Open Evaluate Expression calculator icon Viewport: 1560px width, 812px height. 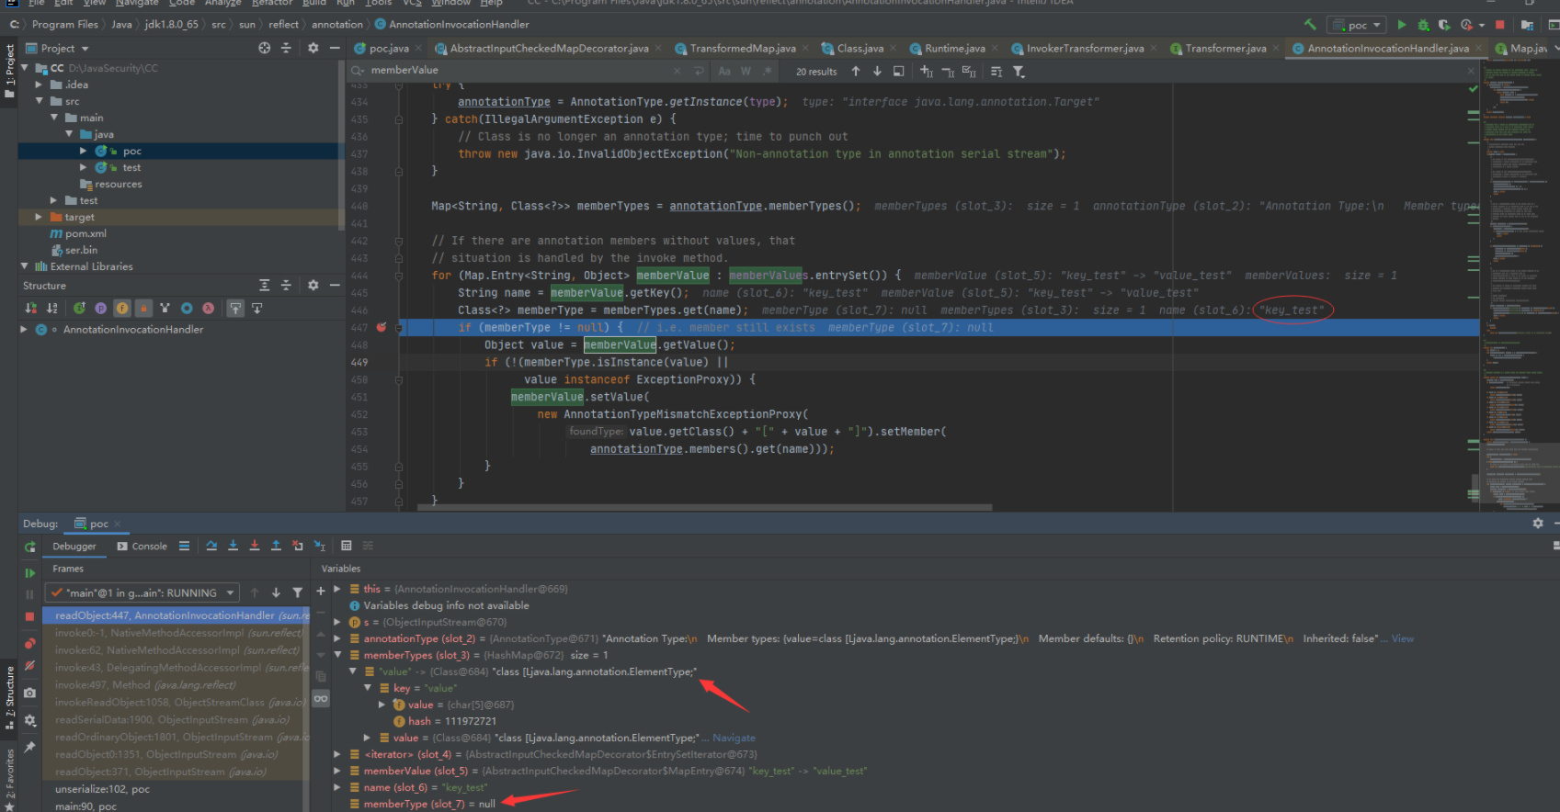tap(347, 546)
